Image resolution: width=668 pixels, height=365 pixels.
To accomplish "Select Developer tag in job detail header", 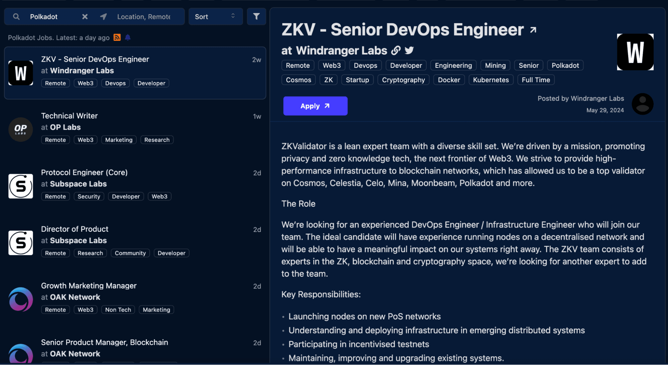I will pyautogui.click(x=406, y=66).
